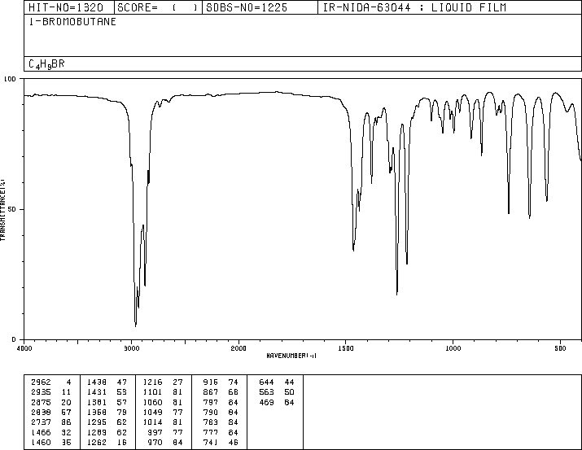Click transmittance value 16 beside peak 1262
This screenshot has height=450, width=582.
[122, 443]
